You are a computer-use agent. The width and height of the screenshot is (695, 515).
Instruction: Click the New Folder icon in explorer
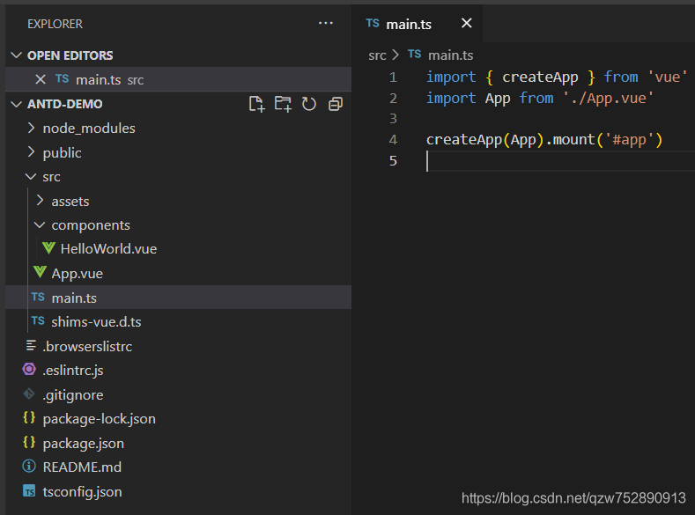[x=283, y=104]
